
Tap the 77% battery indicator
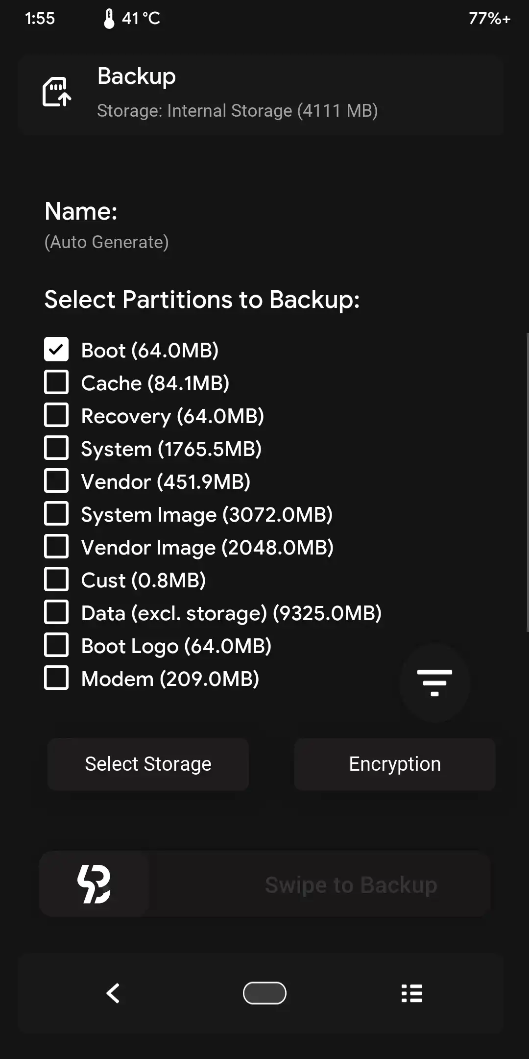coord(489,19)
